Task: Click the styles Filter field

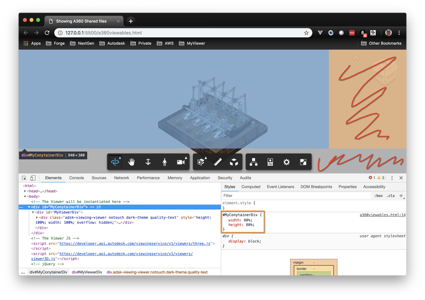Action: pos(296,195)
